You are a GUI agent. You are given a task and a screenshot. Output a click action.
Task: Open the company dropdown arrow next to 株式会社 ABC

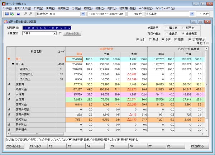pos(83,14)
